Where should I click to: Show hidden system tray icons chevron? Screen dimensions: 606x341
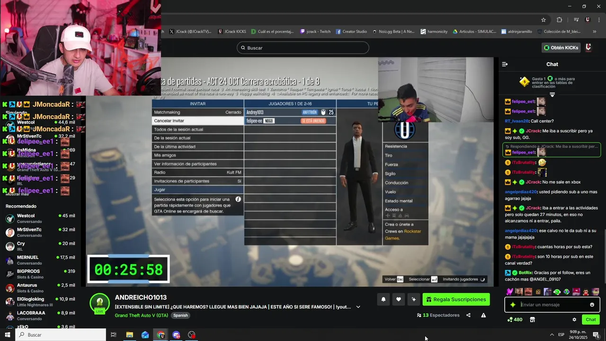click(x=552, y=335)
